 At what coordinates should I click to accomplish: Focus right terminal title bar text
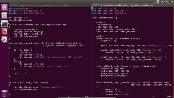[127, 5]
